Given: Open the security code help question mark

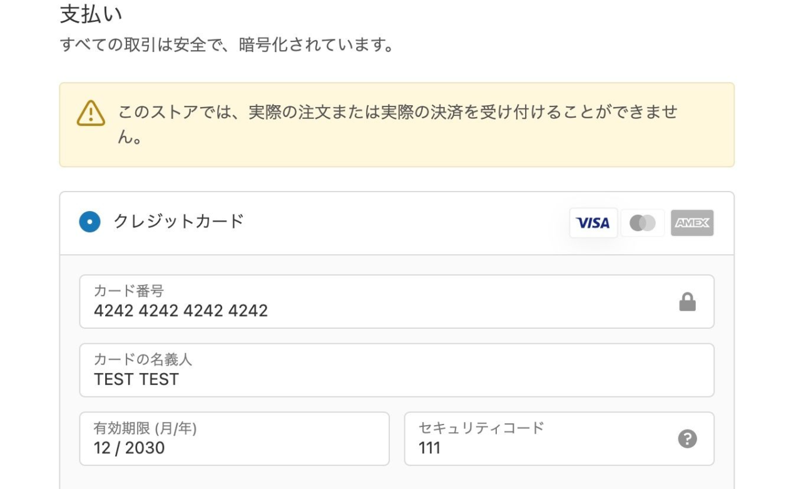Looking at the screenshot, I should [688, 439].
